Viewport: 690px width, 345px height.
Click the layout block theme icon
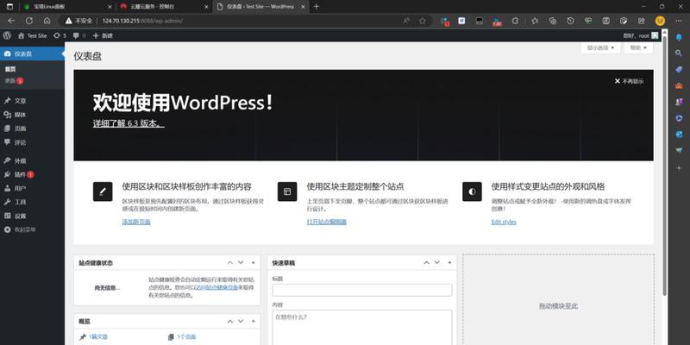pos(287,191)
